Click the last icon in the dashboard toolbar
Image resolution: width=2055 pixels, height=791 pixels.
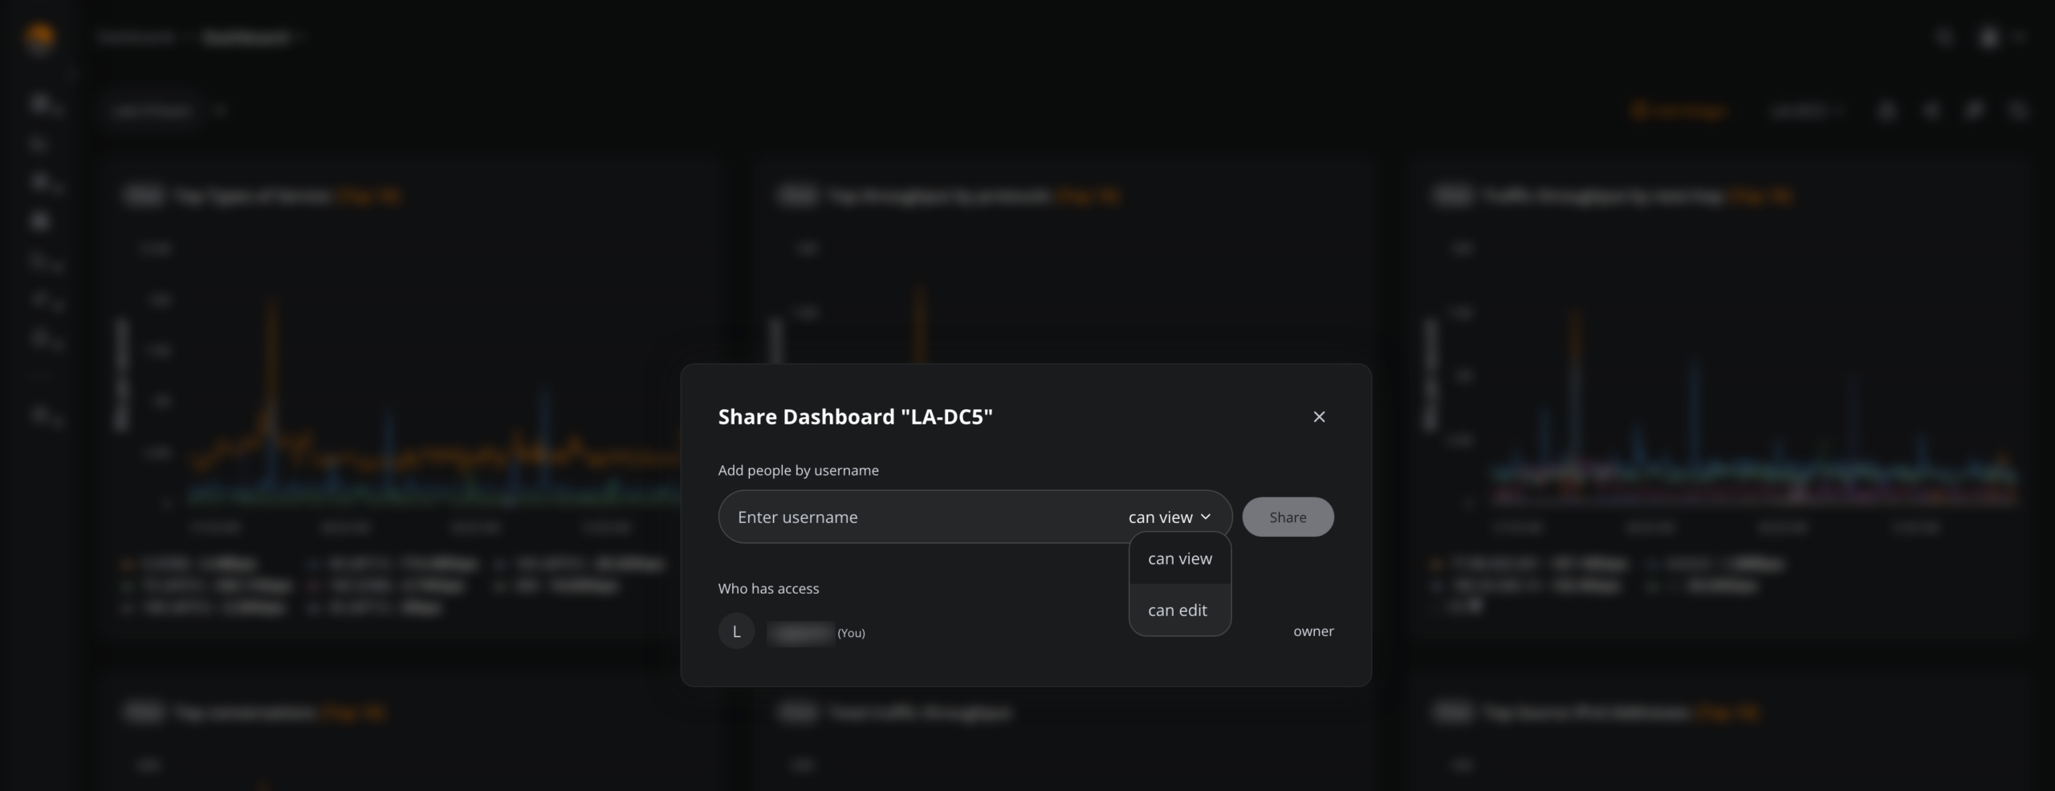[x=2017, y=111]
